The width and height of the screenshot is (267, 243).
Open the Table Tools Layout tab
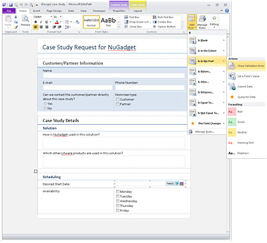point(138,11)
